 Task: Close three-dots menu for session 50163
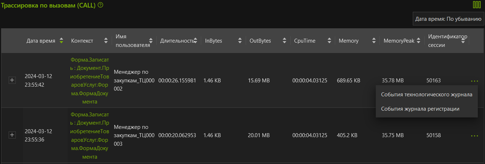(x=474, y=81)
